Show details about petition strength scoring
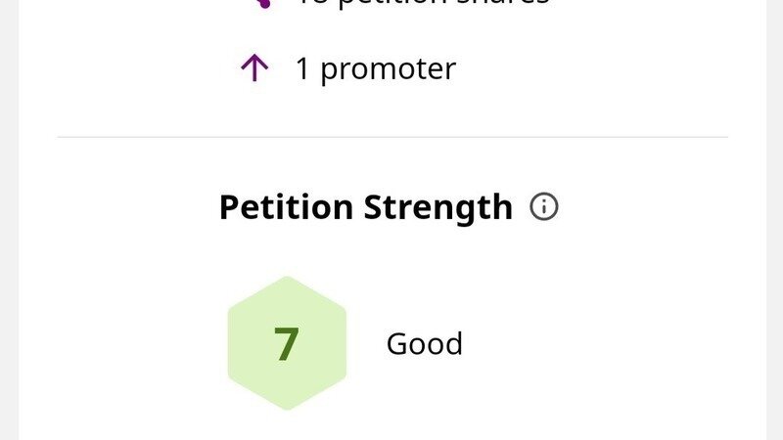 [x=544, y=206]
